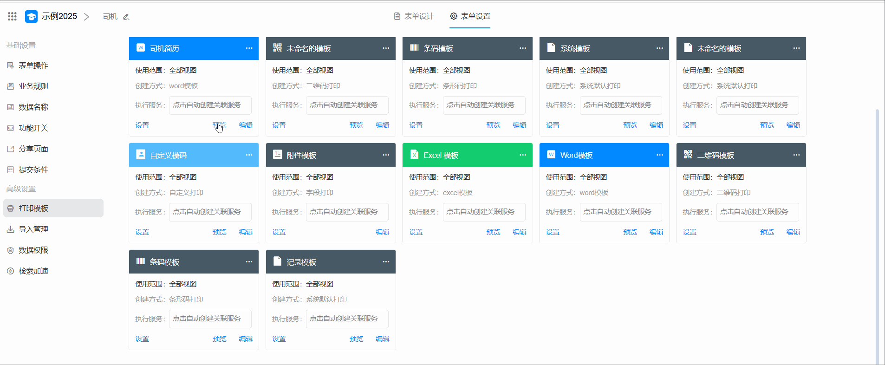Screen dimensions: 885x365
Task: Open more options on 司机简历 card
Action: click(249, 48)
